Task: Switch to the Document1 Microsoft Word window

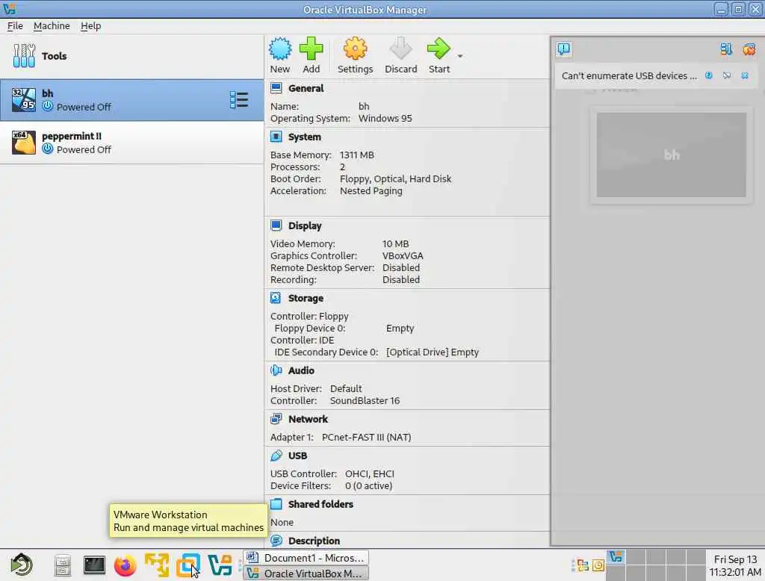Action: click(306, 558)
